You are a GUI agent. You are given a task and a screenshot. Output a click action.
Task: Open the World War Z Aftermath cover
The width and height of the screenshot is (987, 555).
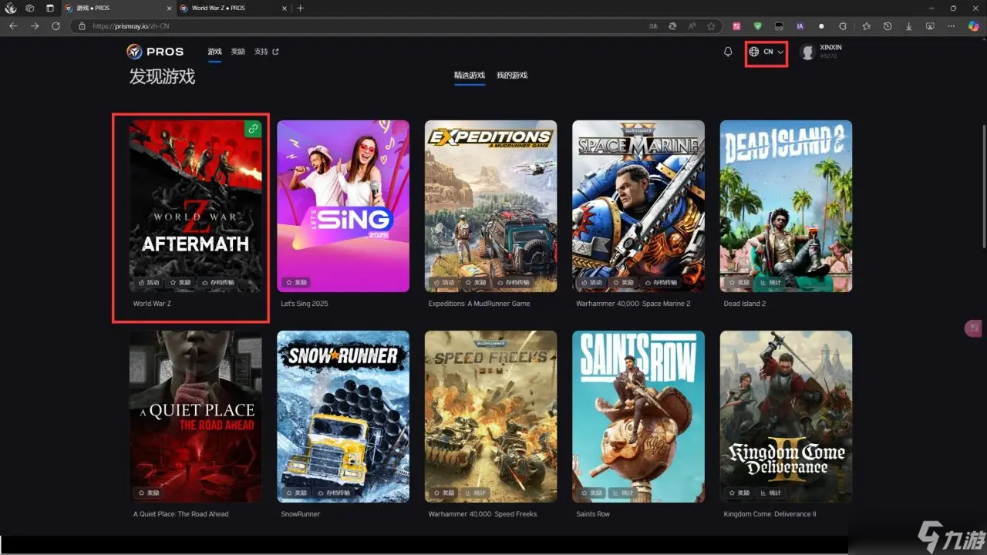[195, 206]
